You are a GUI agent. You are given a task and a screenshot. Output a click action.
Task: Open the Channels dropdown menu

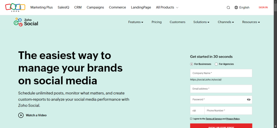pyautogui.click(x=226, y=22)
